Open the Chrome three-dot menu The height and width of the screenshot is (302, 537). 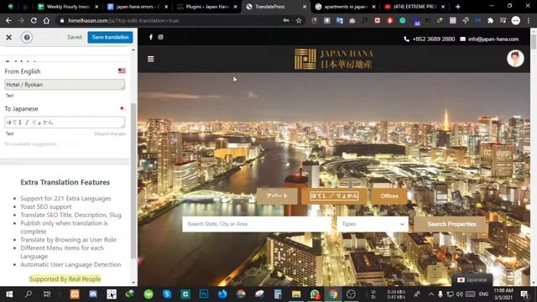click(x=529, y=20)
